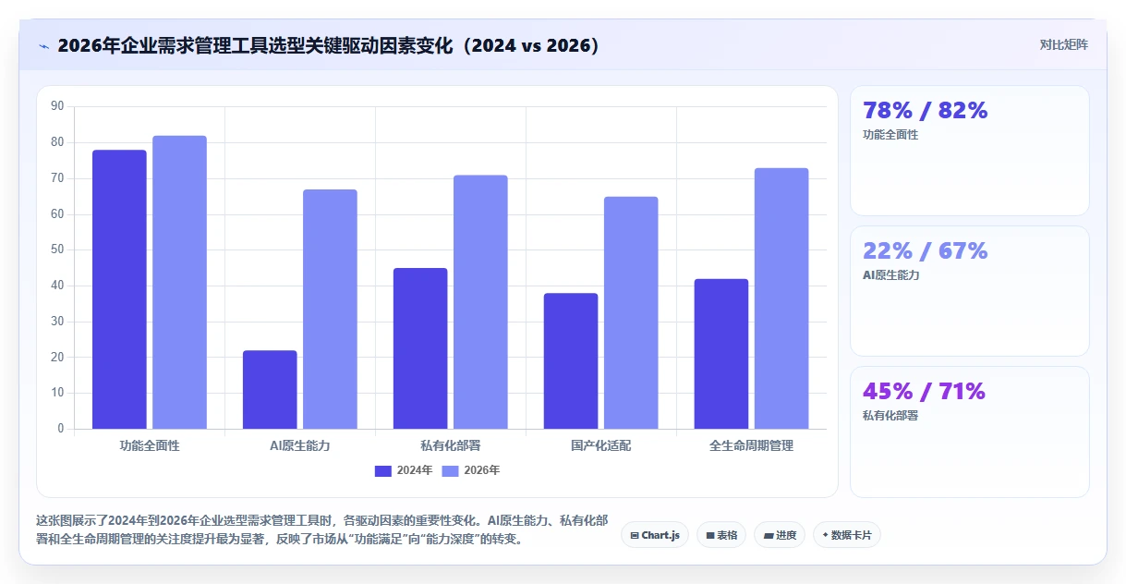1126x584 pixels.
Task: Click the x-axis label AI原生能力
Action: point(300,445)
